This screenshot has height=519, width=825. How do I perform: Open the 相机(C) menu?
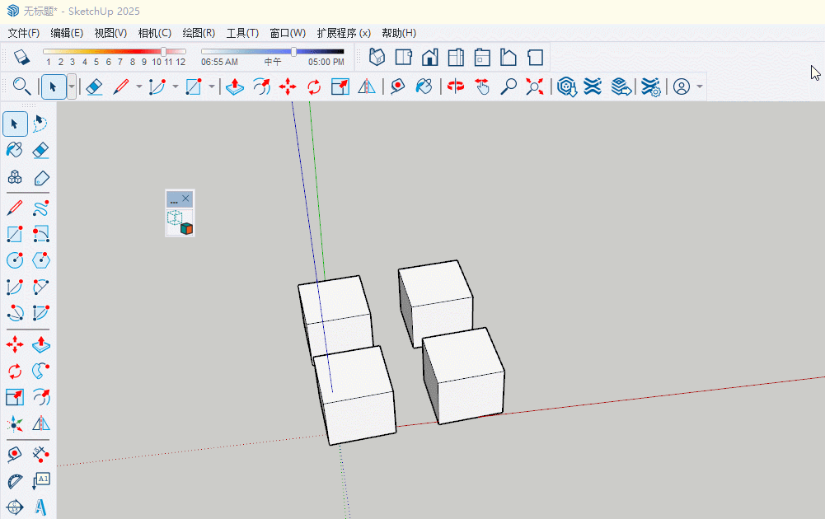154,33
